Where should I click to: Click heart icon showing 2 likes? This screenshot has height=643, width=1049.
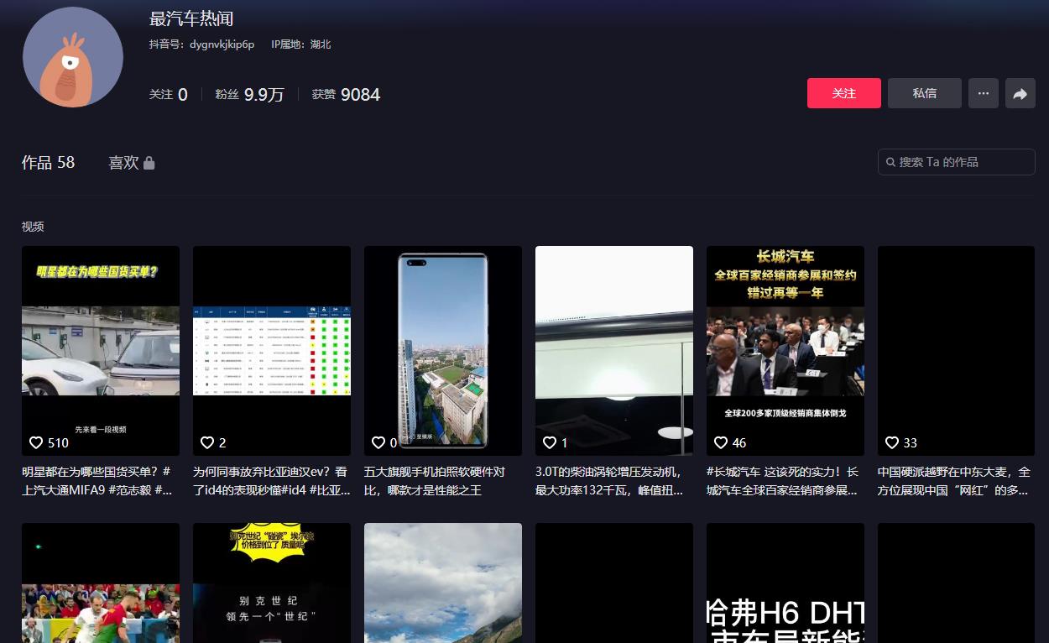[207, 442]
